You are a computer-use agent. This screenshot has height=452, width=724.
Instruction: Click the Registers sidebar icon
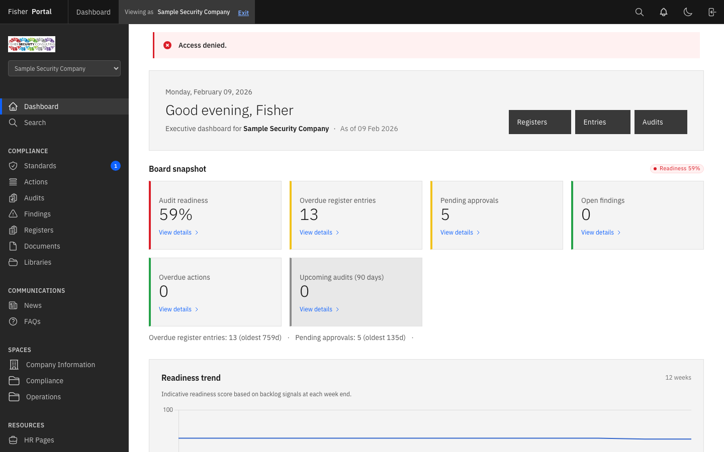coord(14,230)
